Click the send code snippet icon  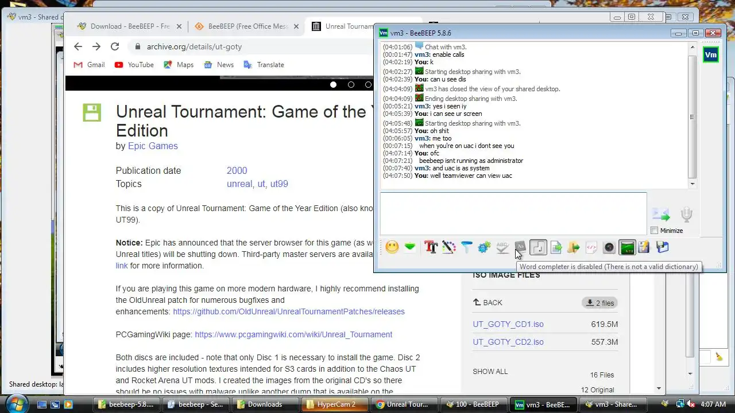591,247
